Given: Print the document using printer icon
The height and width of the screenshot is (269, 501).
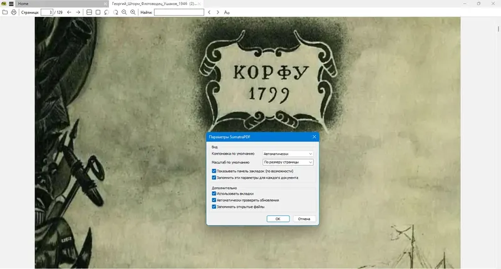Looking at the screenshot, I should tap(14, 12).
